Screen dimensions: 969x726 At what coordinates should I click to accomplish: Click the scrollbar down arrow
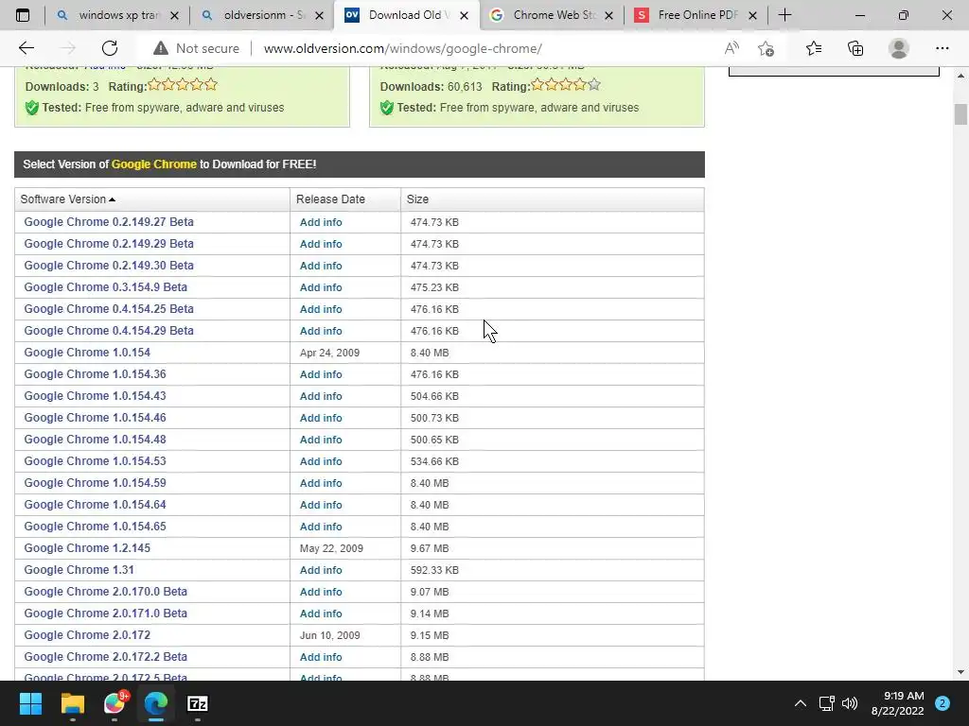coord(960,672)
